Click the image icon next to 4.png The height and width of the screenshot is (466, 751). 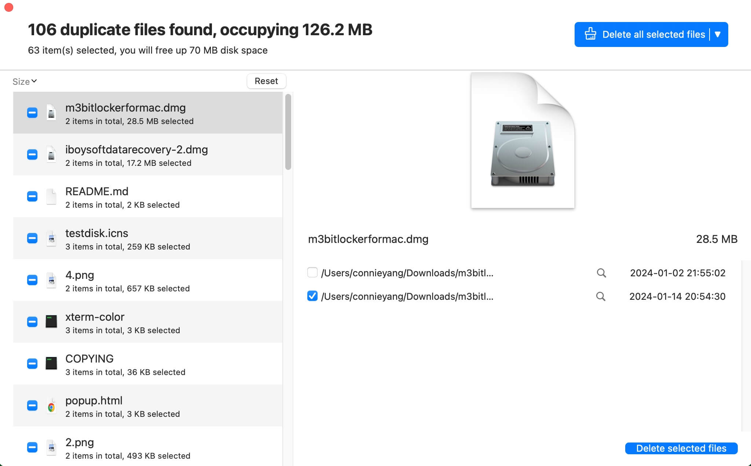[x=52, y=280]
